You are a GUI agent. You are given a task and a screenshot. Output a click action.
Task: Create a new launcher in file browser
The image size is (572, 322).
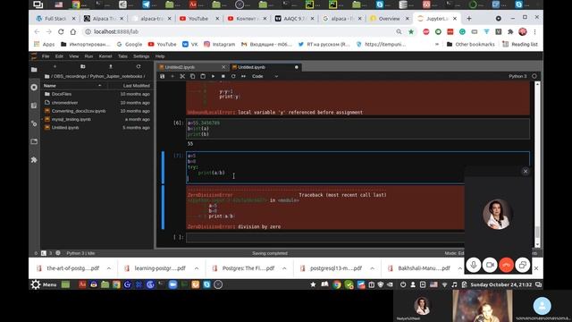click(x=55, y=66)
